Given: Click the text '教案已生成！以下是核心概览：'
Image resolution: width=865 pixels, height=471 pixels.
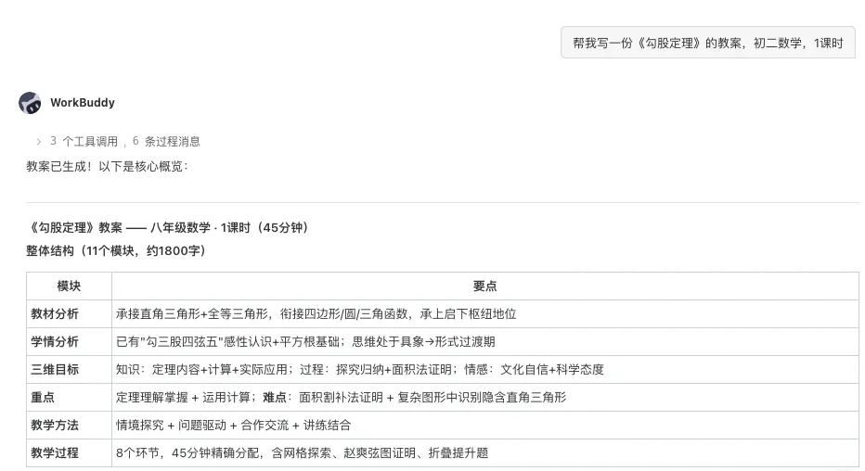Looking at the screenshot, I should point(108,166).
